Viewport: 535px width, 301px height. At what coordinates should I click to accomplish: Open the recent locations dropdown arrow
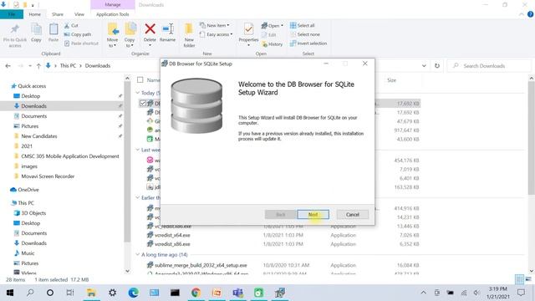(x=30, y=66)
